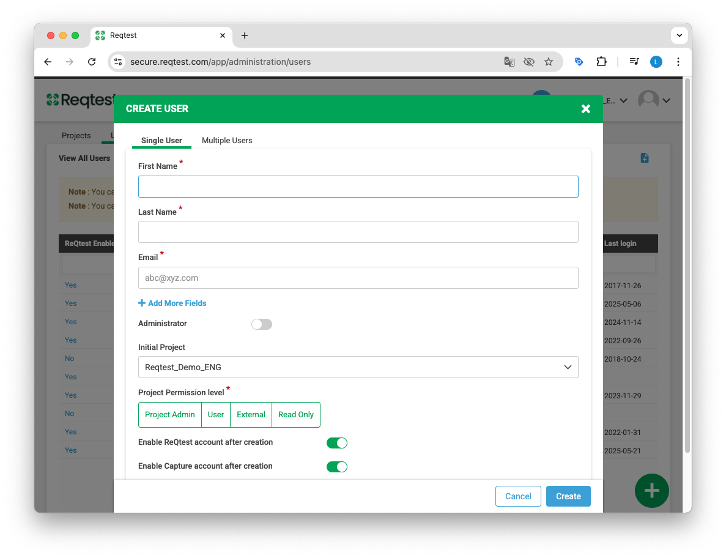Click the last login date 2018-10-24

click(622, 359)
